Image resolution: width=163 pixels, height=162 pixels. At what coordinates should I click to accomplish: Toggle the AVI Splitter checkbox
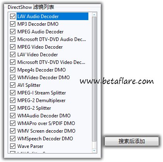tap(13, 85)
